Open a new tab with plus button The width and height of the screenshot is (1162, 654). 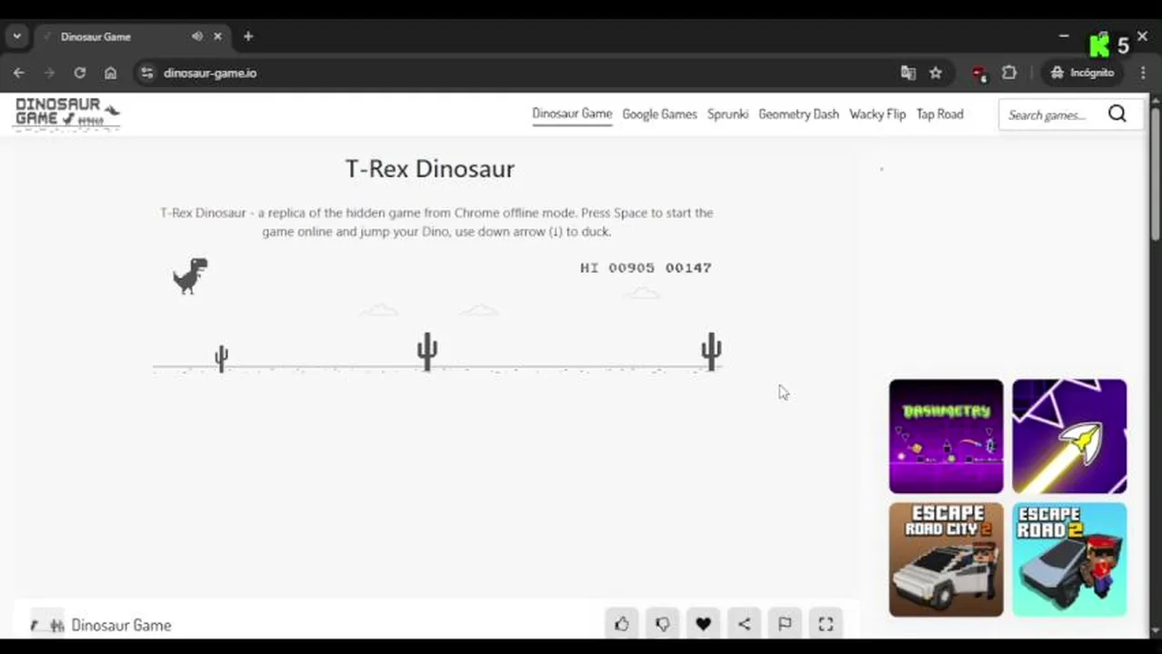click(x=248, y=36)
